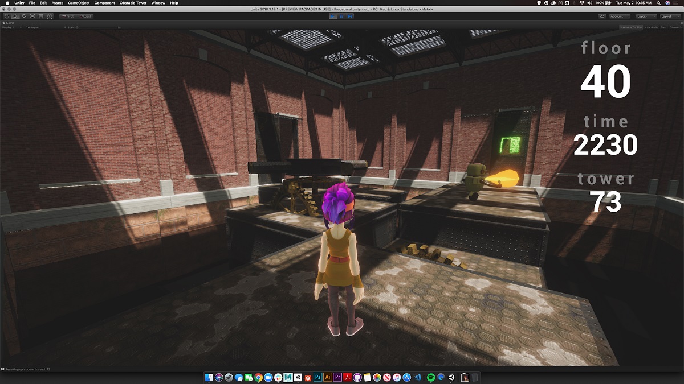Image resolution: width=684 pixels, height=384 pixels.
Task: Toggle the Local handle rotation button
Action: coord(84,16)
